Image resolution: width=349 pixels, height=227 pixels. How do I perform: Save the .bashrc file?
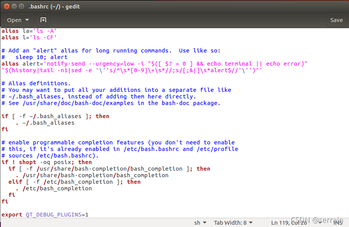(x=336, y=20)
